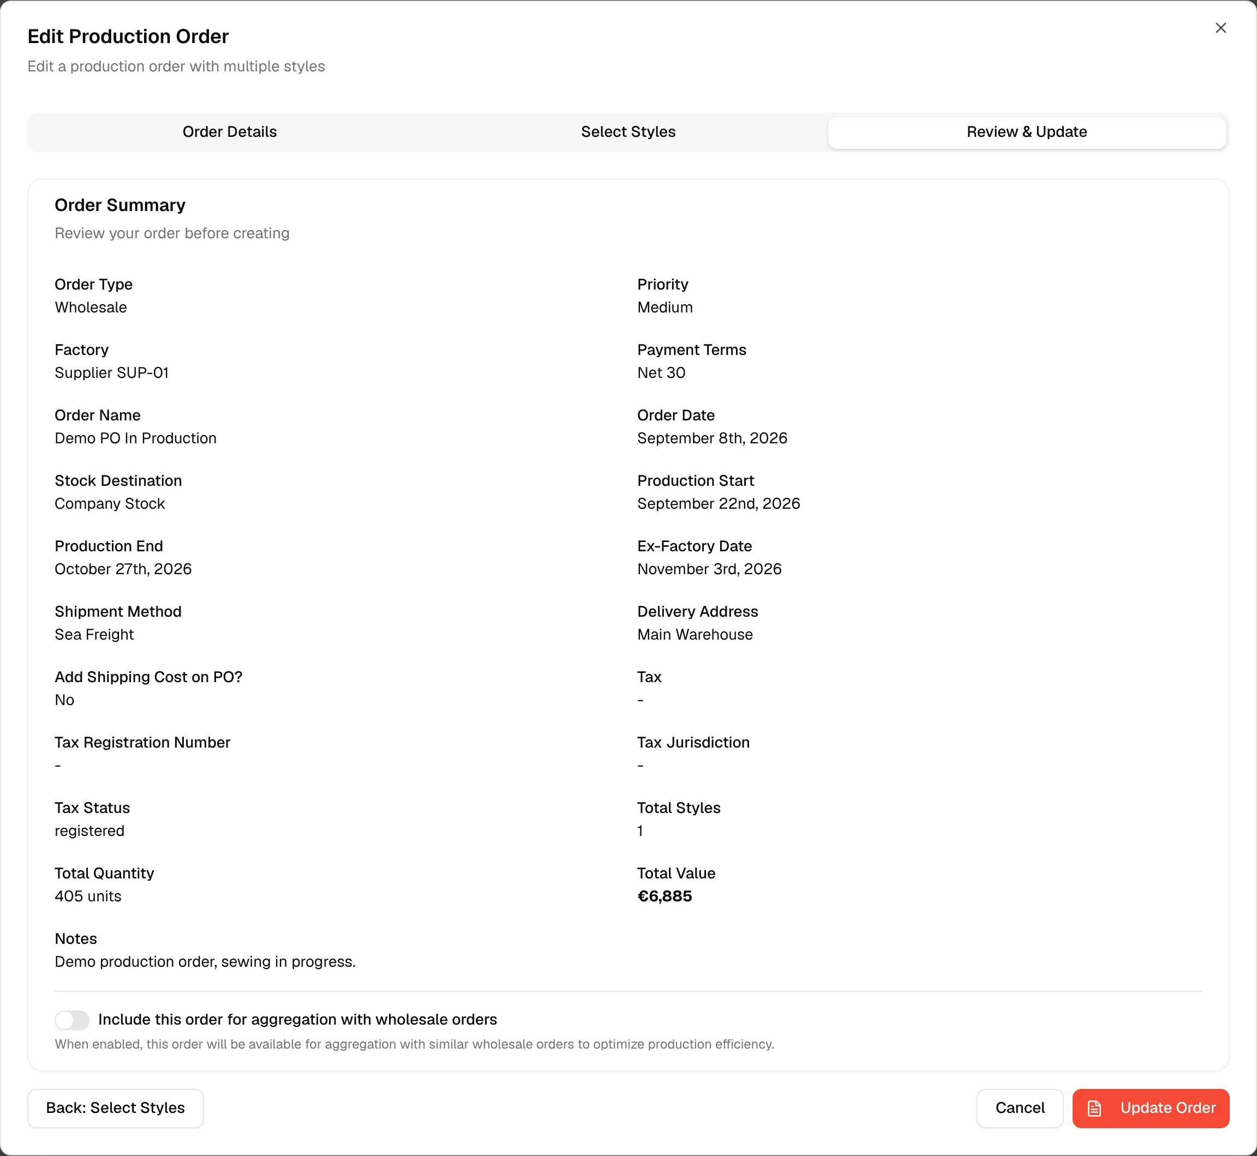Click the 'Company Stock' destination value

coord(110,503)
